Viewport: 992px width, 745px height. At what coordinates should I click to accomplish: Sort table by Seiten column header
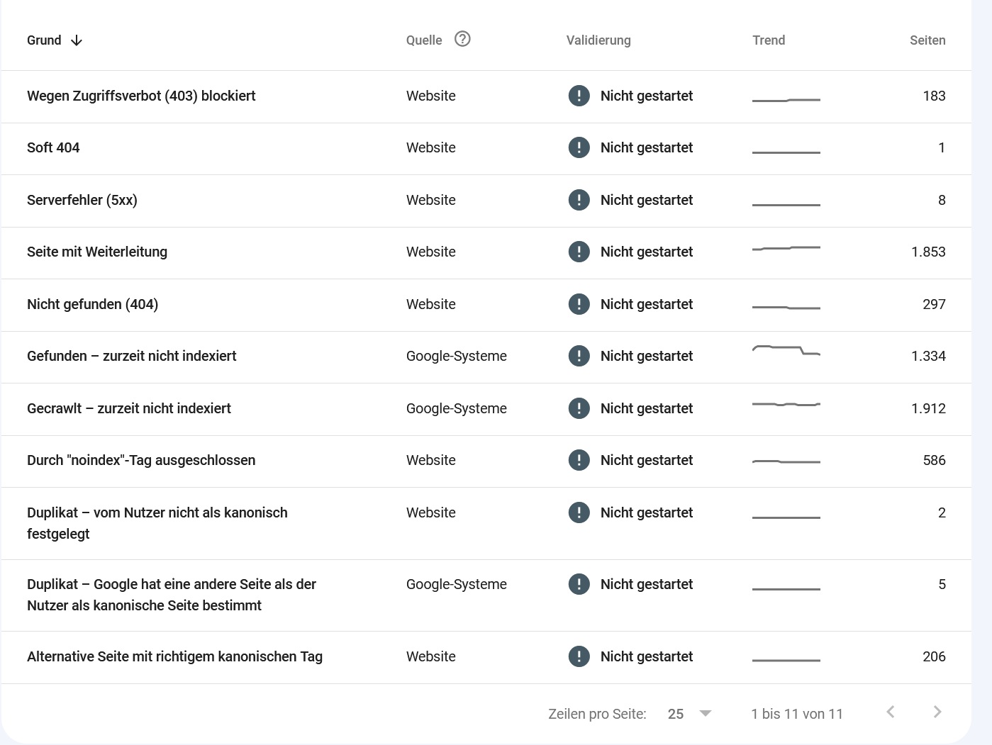coord(927,40)
